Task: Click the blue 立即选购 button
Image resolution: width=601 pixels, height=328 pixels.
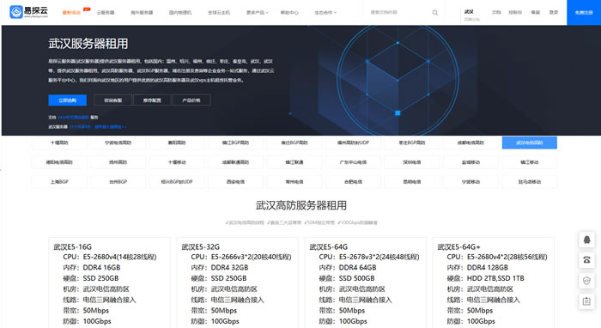Action: (x=68, y=100)
